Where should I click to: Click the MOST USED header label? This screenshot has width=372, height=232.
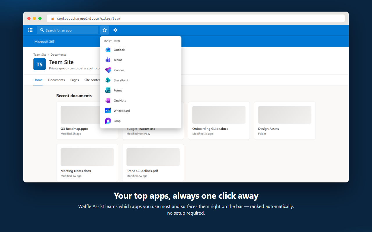pyautogui.click(x=112, y=41)
